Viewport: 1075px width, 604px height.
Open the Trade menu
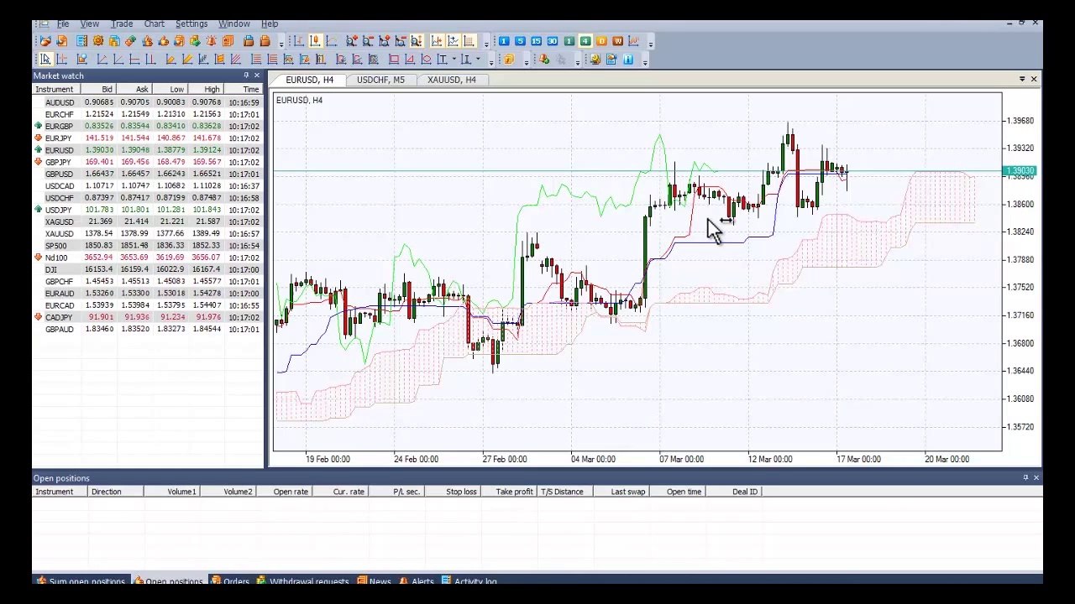click(x=122, y=23)
